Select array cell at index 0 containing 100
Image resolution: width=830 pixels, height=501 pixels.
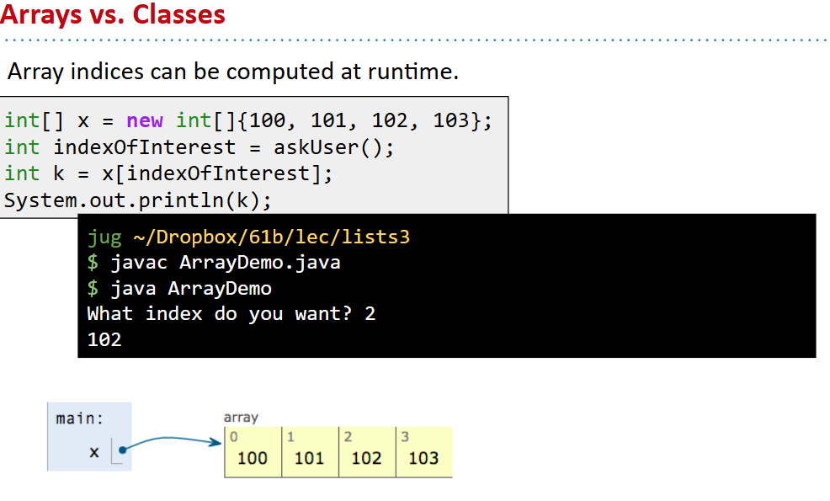pos(253,453)
